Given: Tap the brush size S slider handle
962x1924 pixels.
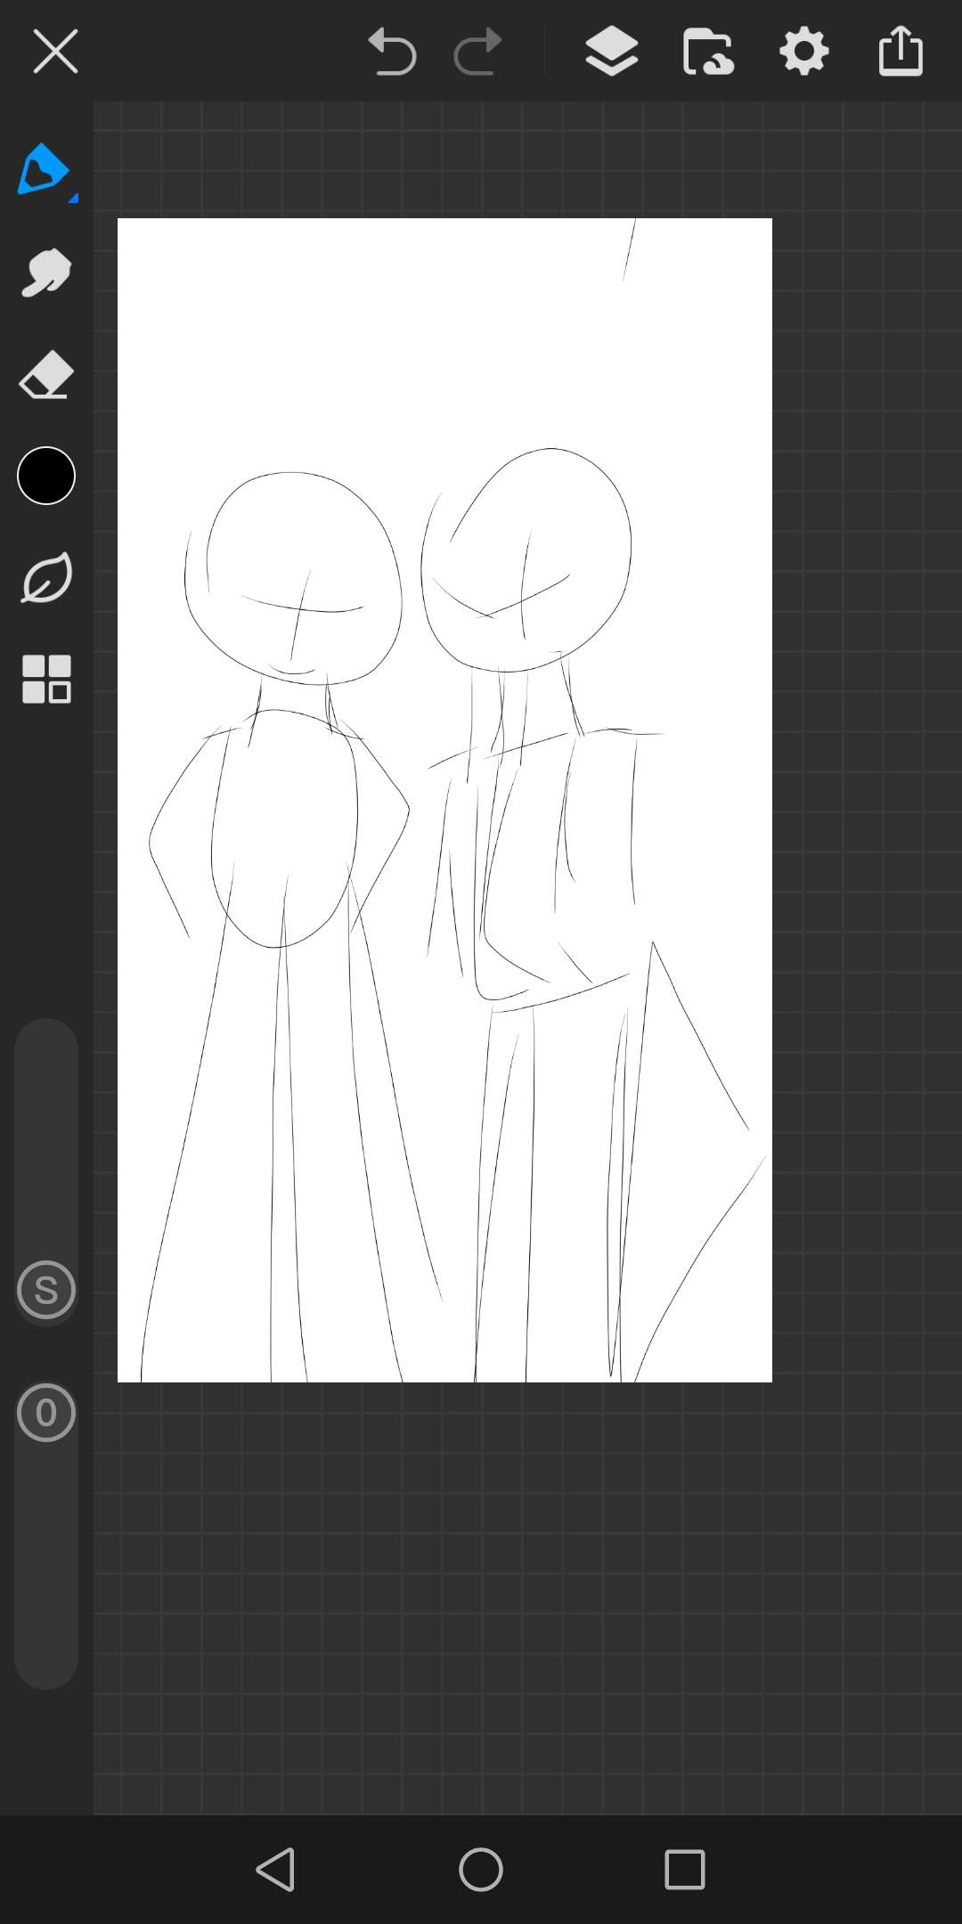Looking at the screenshot, I should pos(46,1290).
